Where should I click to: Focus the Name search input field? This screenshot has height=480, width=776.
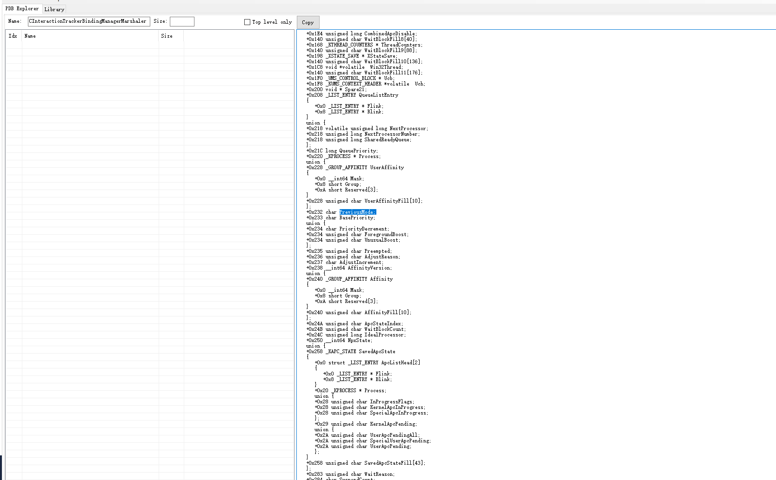coord(88,21)
